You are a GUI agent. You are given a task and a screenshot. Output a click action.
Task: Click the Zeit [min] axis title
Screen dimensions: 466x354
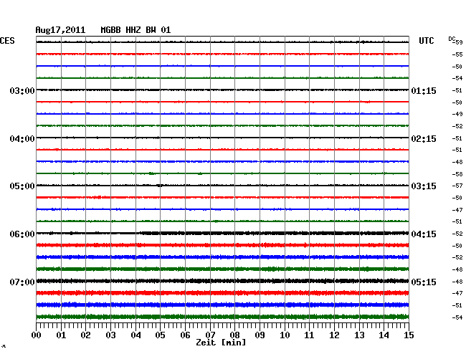pos(221,343)
